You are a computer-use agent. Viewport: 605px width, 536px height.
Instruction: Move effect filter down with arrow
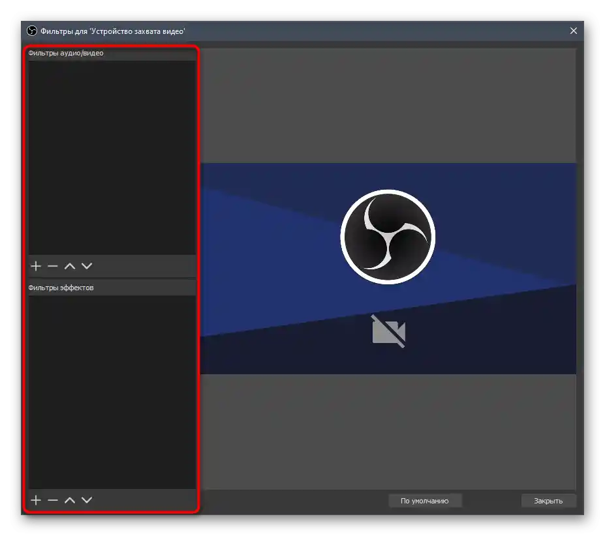(x=87, y=500)
